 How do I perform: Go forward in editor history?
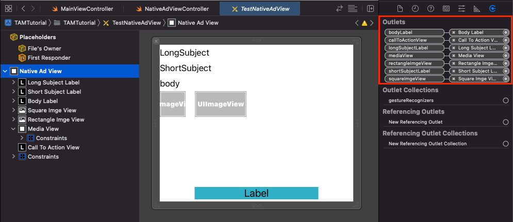(x=33, y=9)
